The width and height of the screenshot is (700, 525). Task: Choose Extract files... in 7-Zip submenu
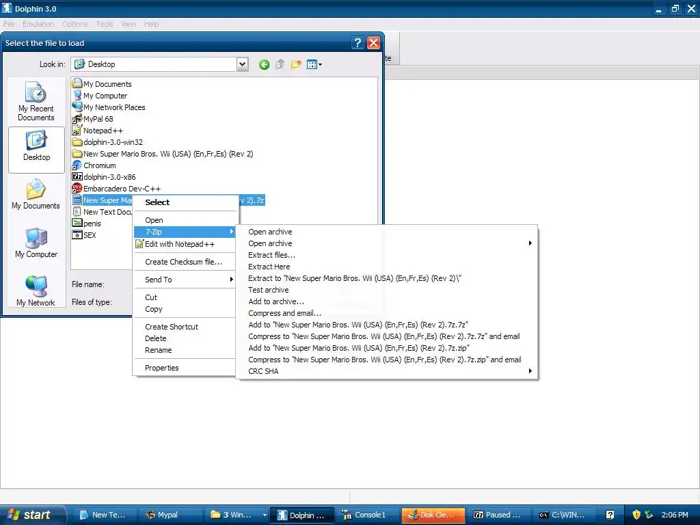tap(387, 255)
